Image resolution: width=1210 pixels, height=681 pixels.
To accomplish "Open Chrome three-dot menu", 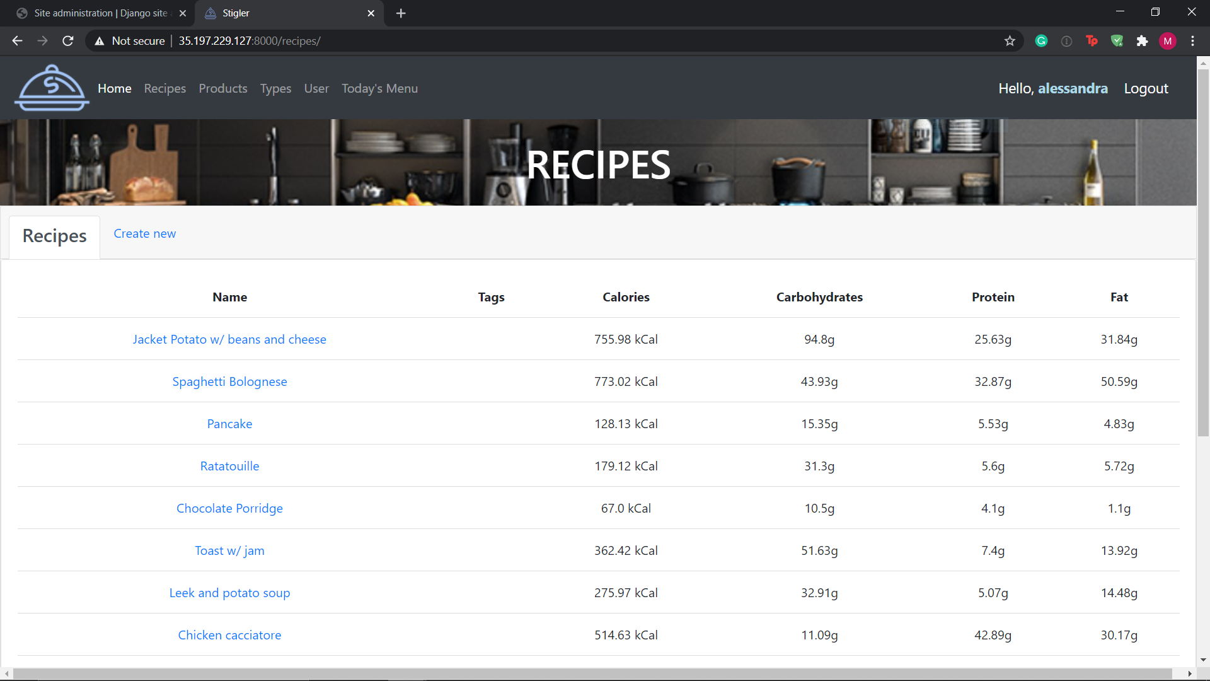I will [x=1192, y=41].
